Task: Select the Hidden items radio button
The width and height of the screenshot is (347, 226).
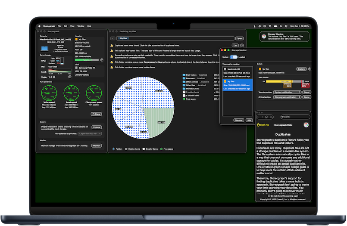Action: 126,149
